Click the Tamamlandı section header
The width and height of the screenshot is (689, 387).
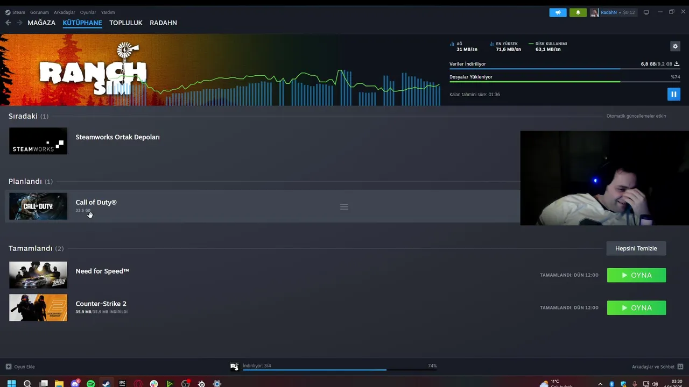point(36,248)
